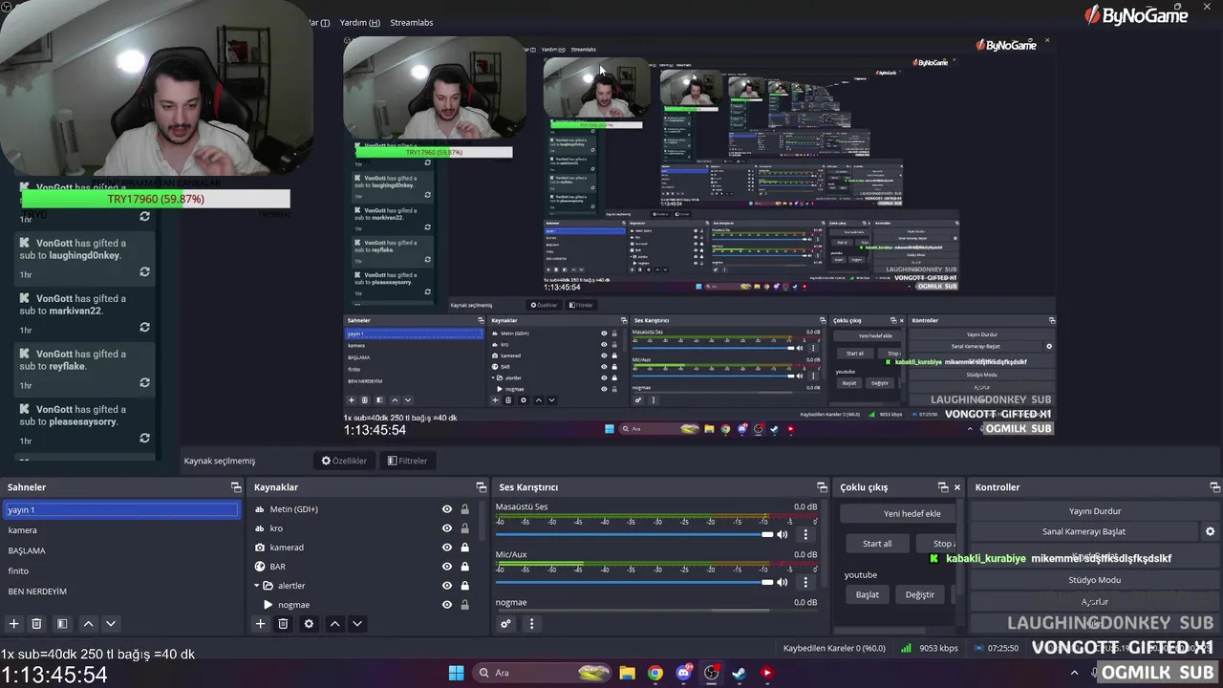Click Start all in Çoklu çıkış

click(877, 544)
